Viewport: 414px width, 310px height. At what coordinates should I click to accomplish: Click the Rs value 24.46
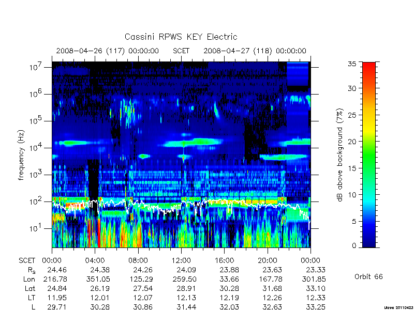(57, 270)
